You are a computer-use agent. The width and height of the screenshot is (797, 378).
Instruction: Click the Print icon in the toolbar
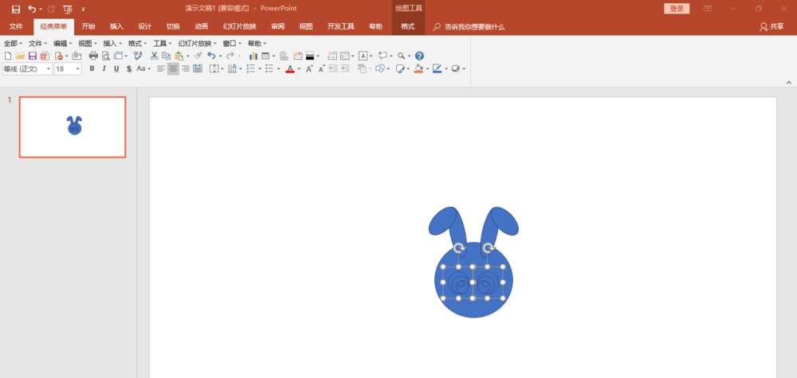93,56
